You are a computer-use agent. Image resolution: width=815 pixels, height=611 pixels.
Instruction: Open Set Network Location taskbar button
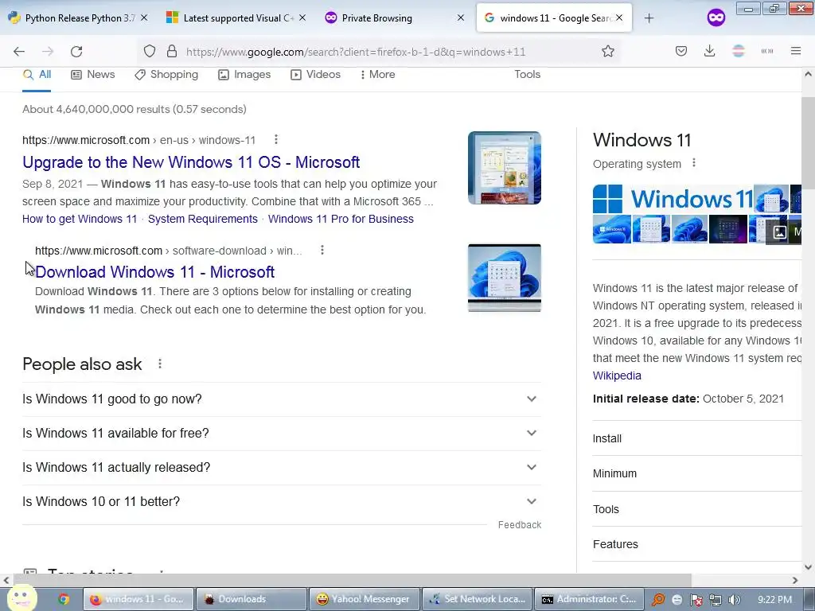click(478, 599)
